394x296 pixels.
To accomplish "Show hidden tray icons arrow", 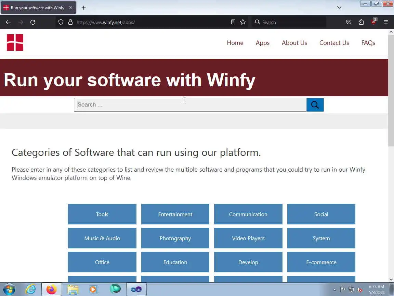I will coord(334,290).
